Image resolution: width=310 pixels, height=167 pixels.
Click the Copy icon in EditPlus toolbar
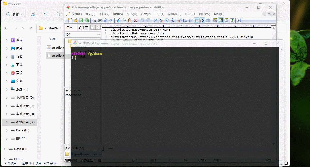(124, 20)
